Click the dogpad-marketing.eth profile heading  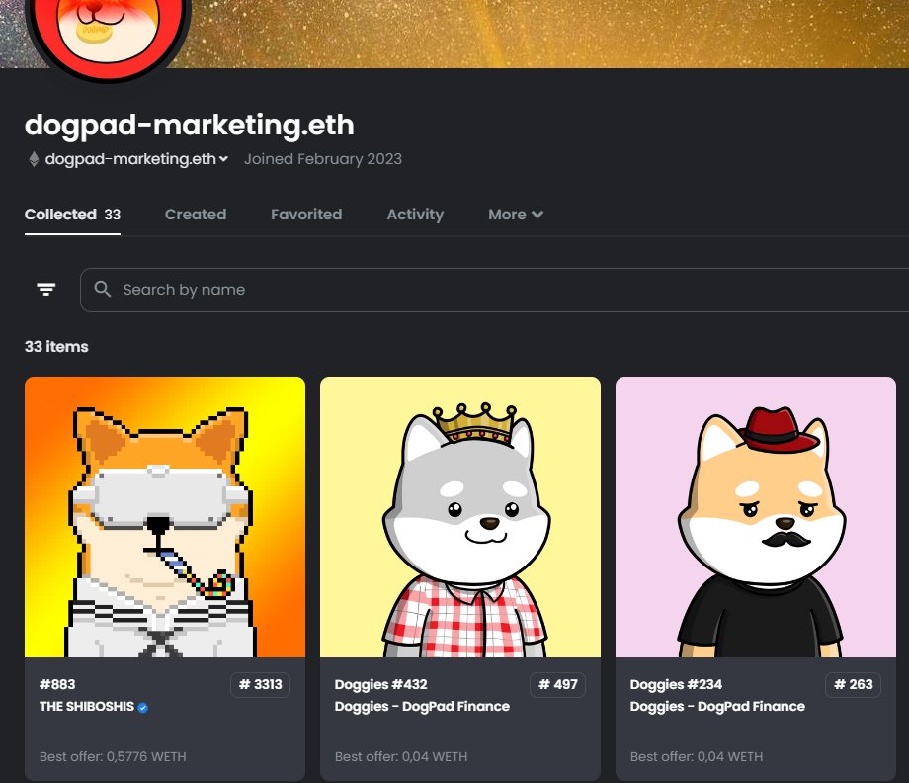click(x=189, y=126)
